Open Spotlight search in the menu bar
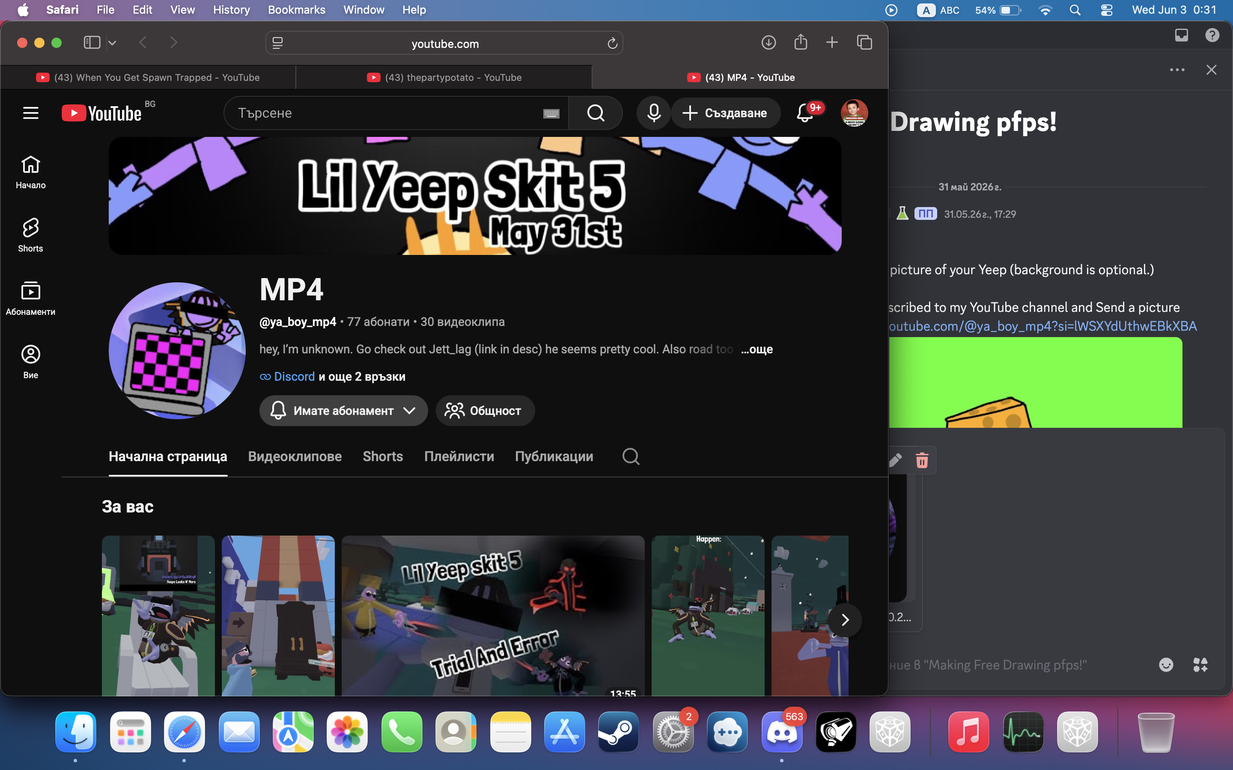This screenshot has height=770, width=1233. 1075,10
